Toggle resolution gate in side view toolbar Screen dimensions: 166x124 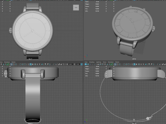pos(120,64)
